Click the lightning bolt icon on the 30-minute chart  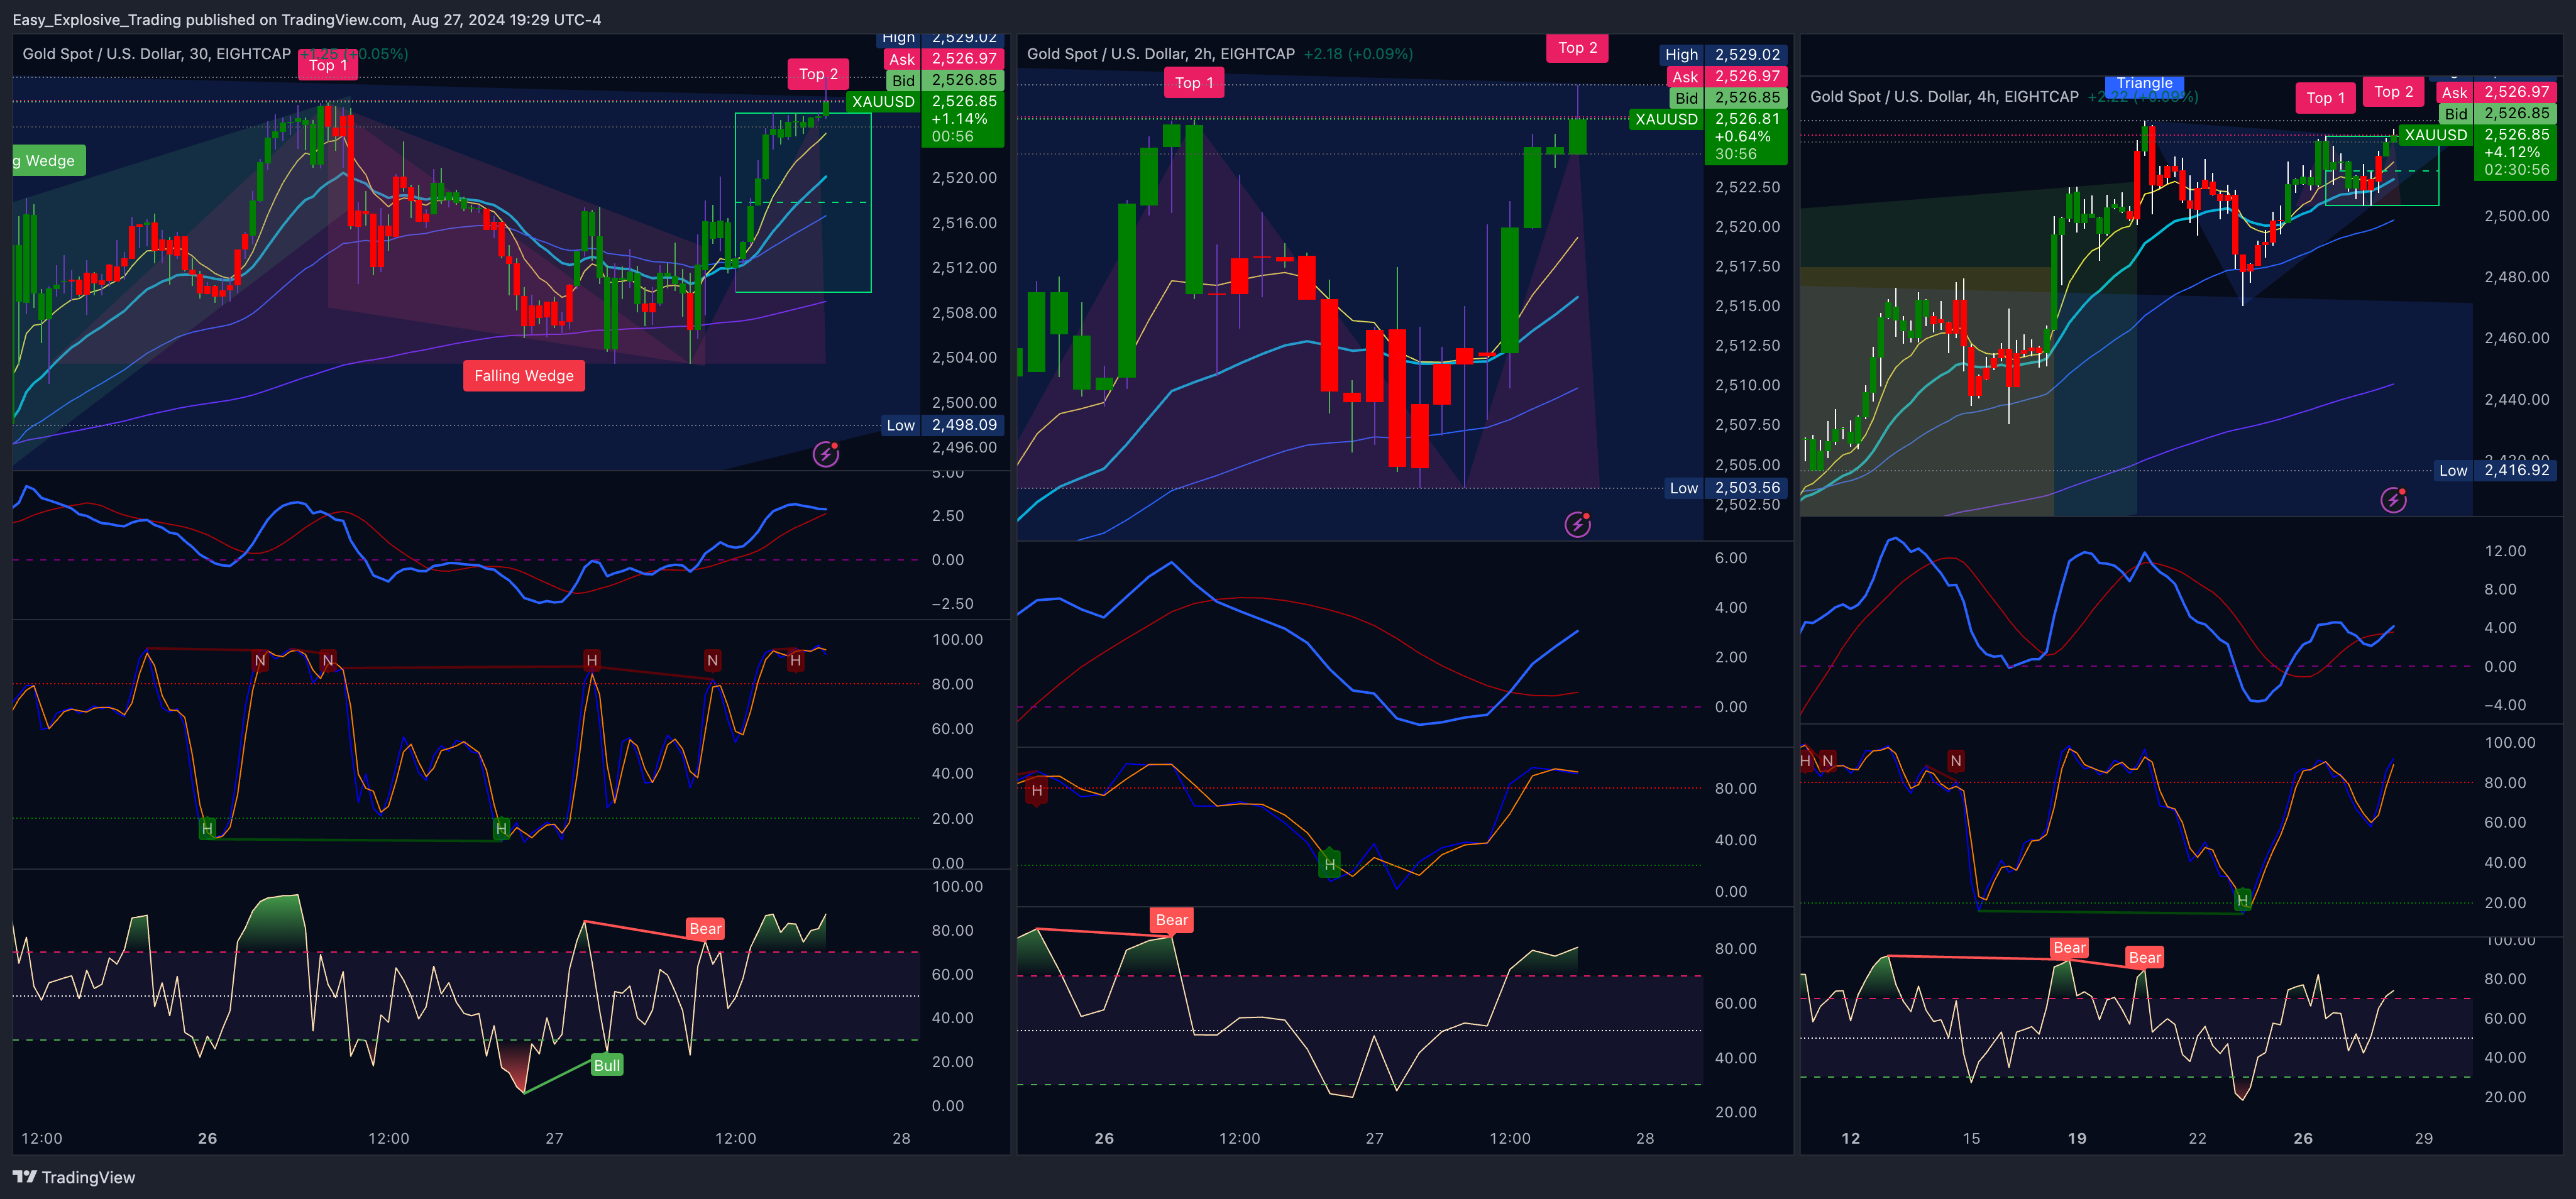826,454
